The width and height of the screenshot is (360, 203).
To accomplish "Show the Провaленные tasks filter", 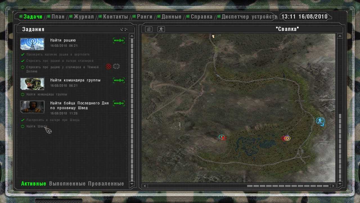I will pyautogui.click(x=106, y=184).
